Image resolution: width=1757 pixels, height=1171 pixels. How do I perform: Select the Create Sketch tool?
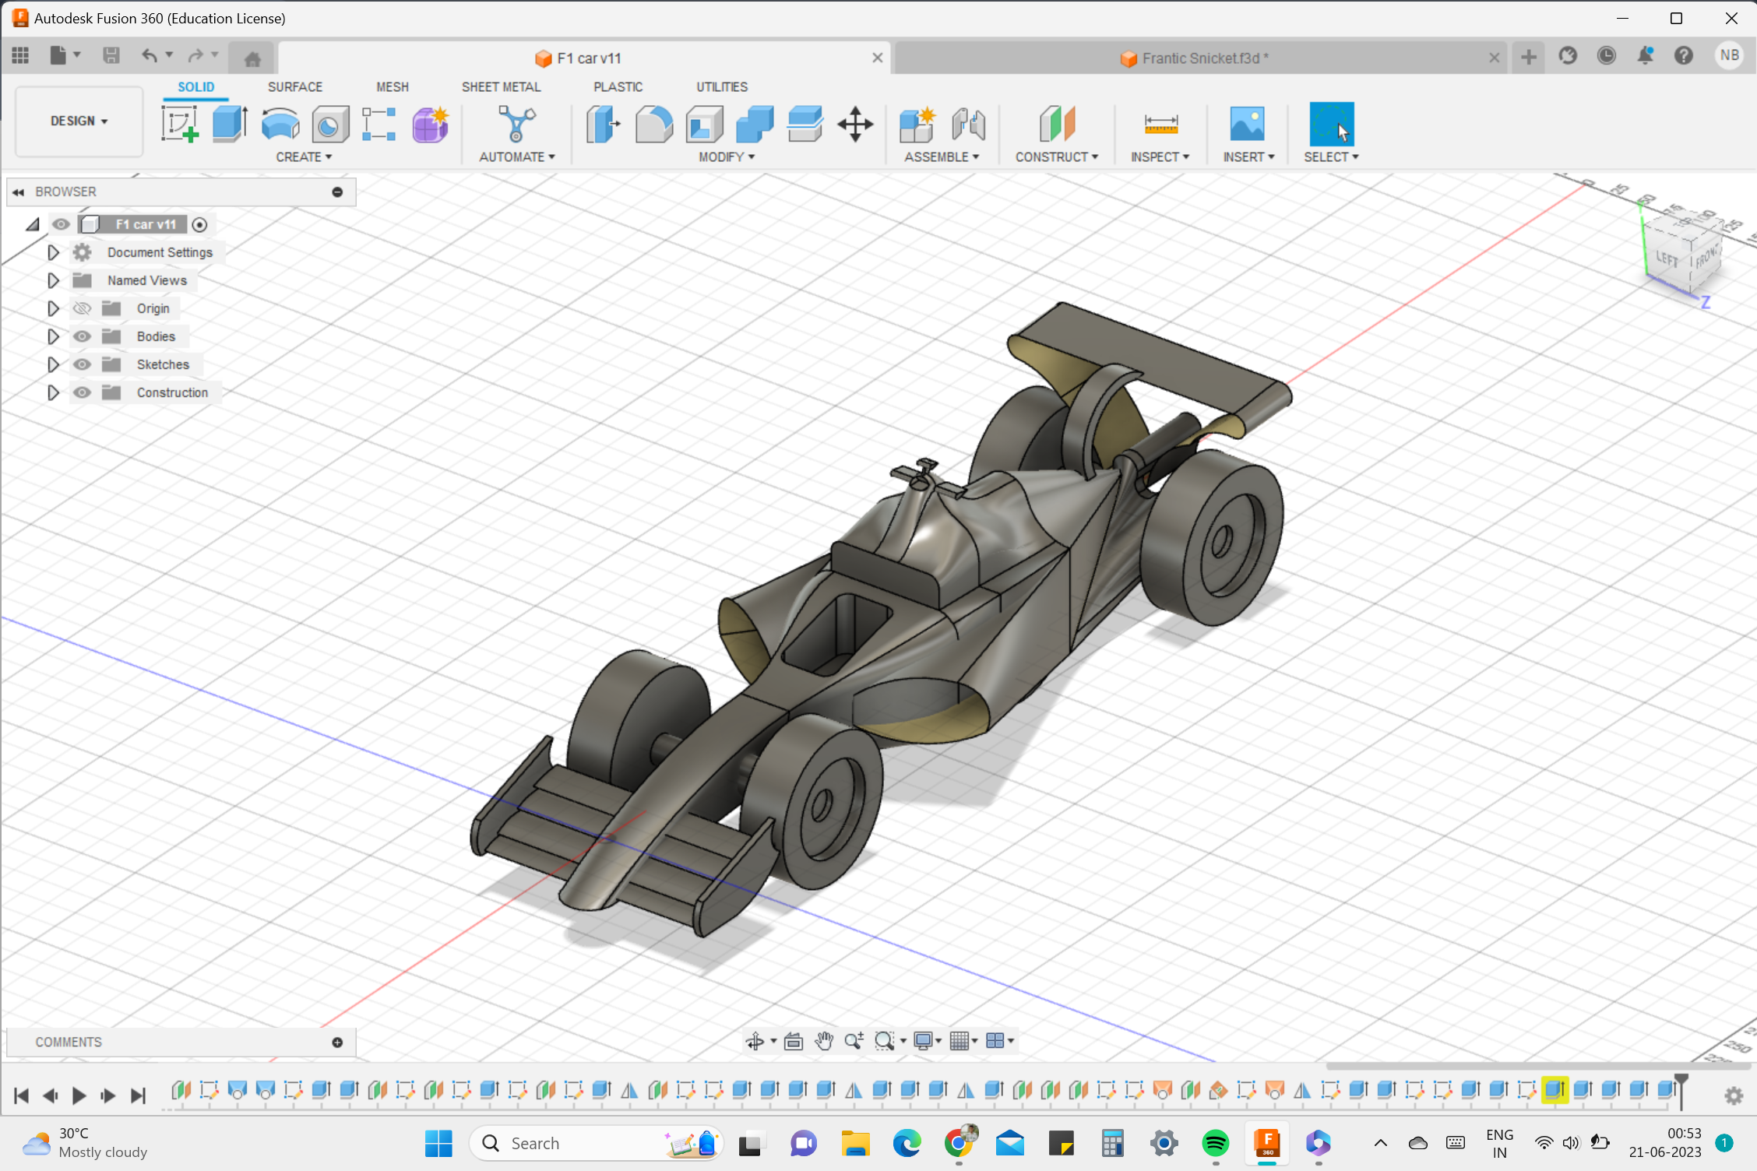[180, 123]
